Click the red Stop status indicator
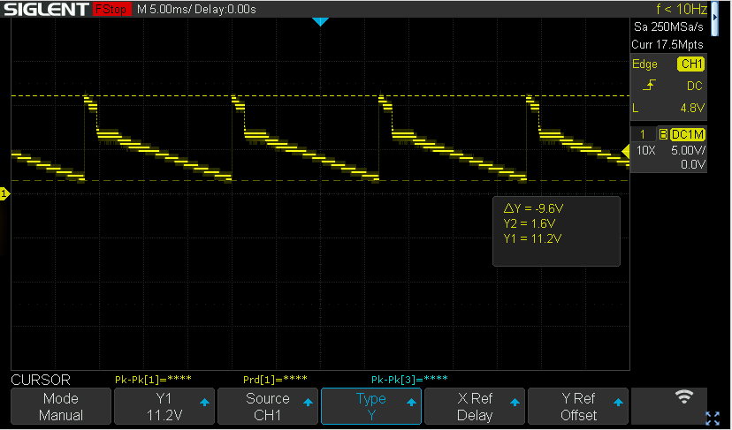 point(111,10)
